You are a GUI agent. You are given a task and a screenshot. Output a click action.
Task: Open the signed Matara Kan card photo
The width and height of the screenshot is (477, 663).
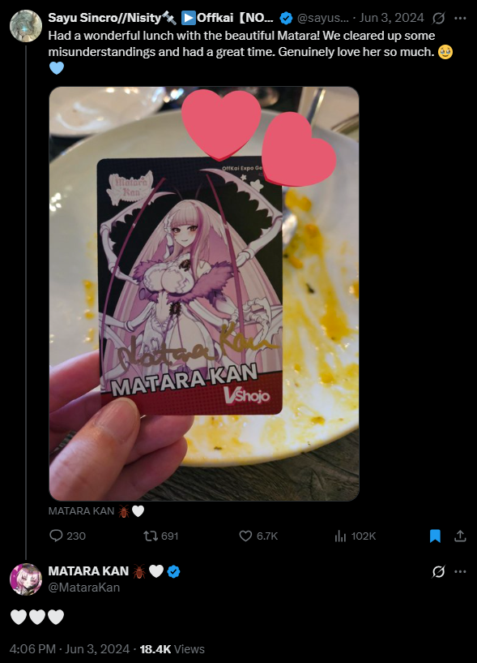pos(204,294)
